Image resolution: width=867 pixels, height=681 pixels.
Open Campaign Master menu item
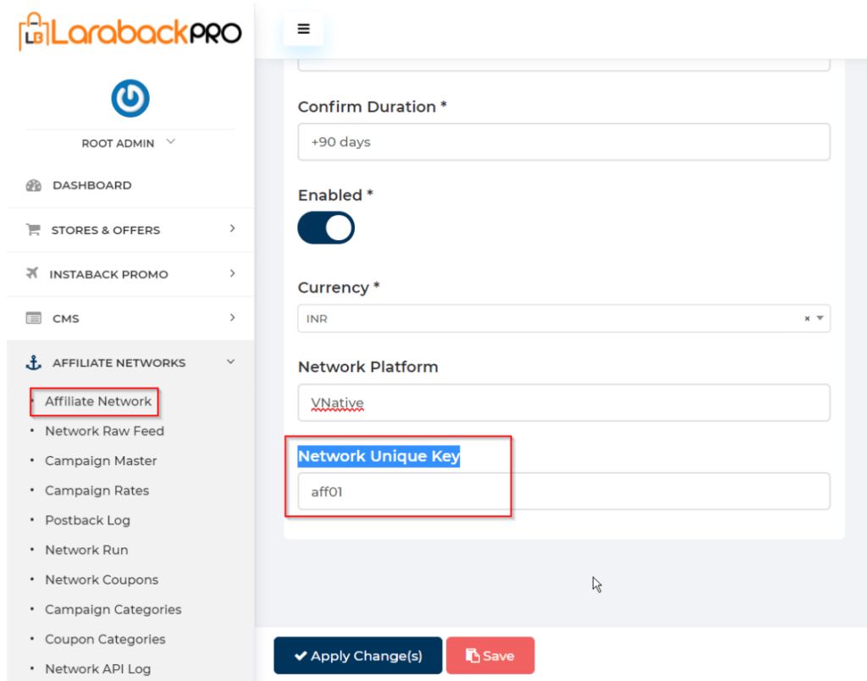101,461
